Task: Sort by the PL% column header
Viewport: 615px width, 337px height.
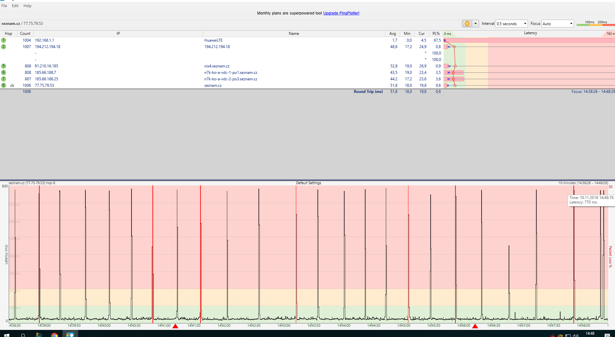Action: point(436,34)
